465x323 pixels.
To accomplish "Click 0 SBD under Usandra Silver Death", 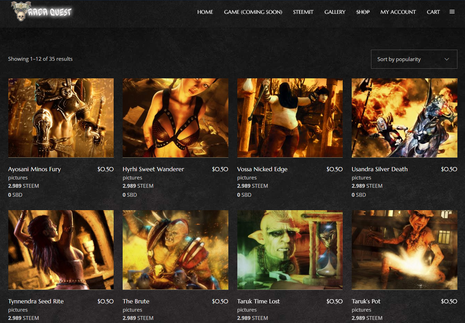I will 359,195.
